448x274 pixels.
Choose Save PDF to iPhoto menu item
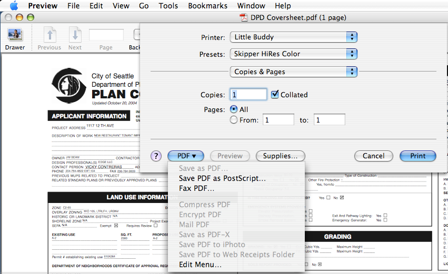(x=236, y=245)
